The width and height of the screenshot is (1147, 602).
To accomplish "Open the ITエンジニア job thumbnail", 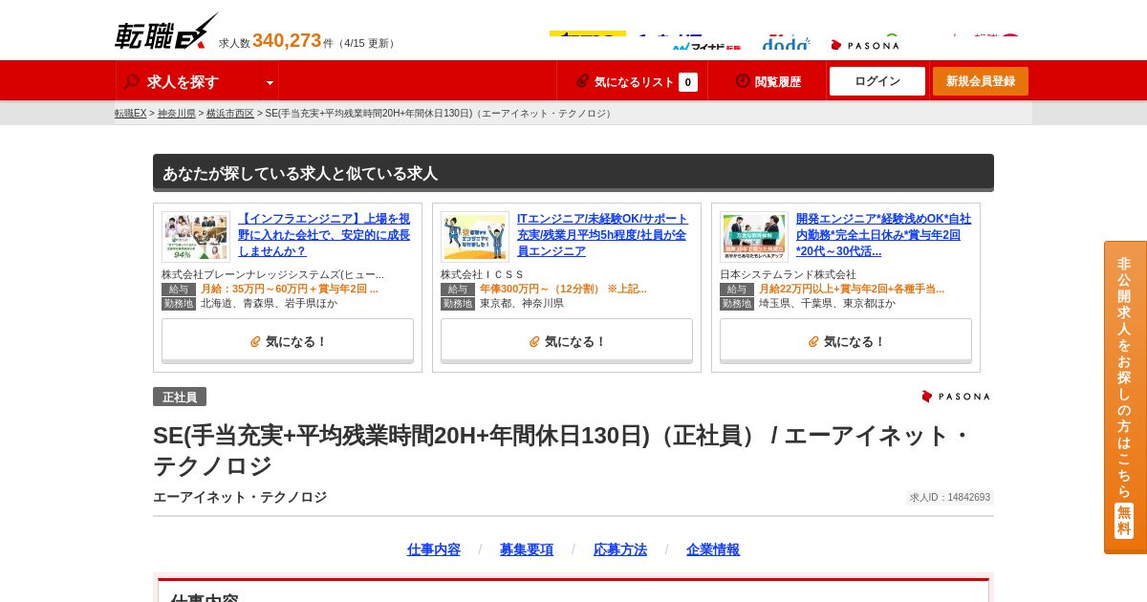I will tap(475, 237).
